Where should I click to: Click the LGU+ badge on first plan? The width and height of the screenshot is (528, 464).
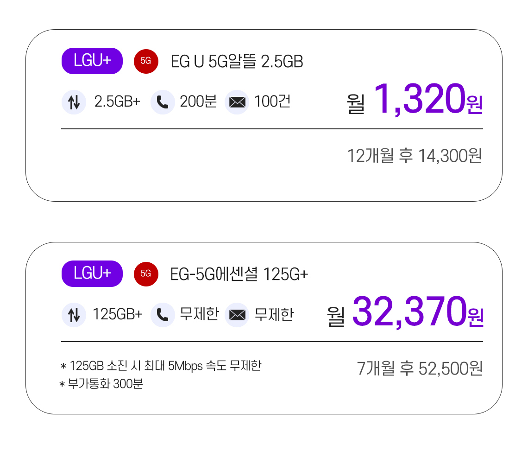click(92, 61)
